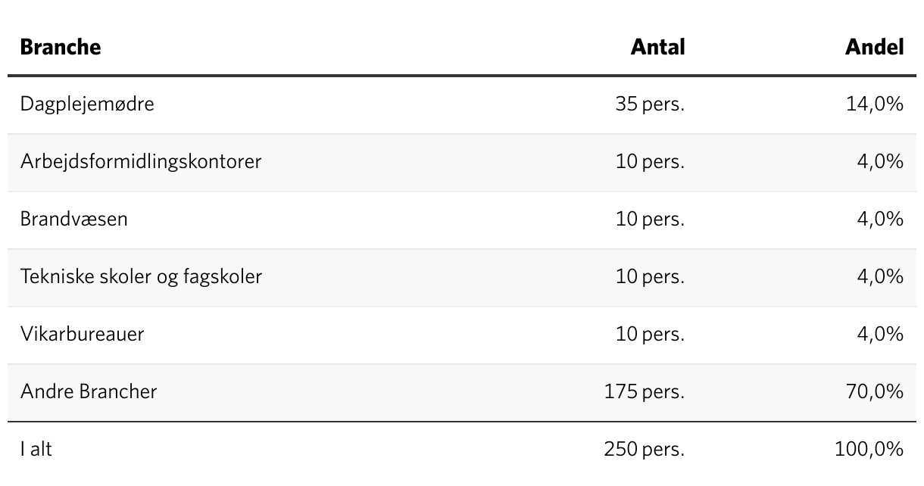The image size is (924, 486).
Task: Click the 14,0% share cell
Action: (874, 104)
